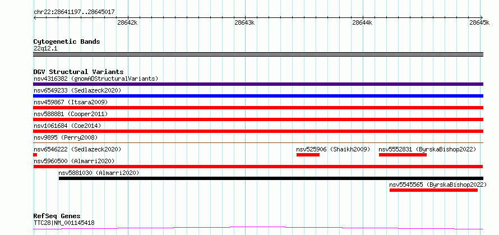Image resolution: width=499 pixels, height=235 pixels.
Task: Click the small nsv6546222 Sedlazeck2020 red block
Action: click(x=35, y=155)
